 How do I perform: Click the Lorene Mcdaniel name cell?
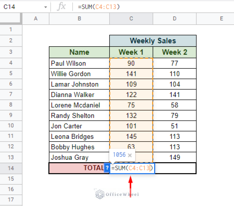tap(79, 105)
